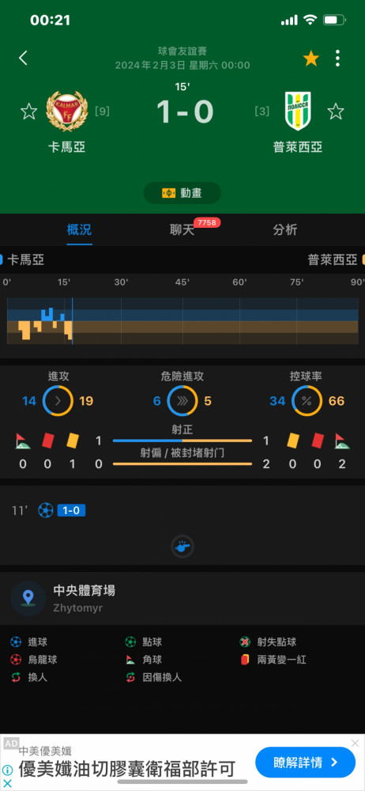Screen dimensions: 365x791
Task: Toggle the gold favorite star for this match
Action: coord(311,59)
